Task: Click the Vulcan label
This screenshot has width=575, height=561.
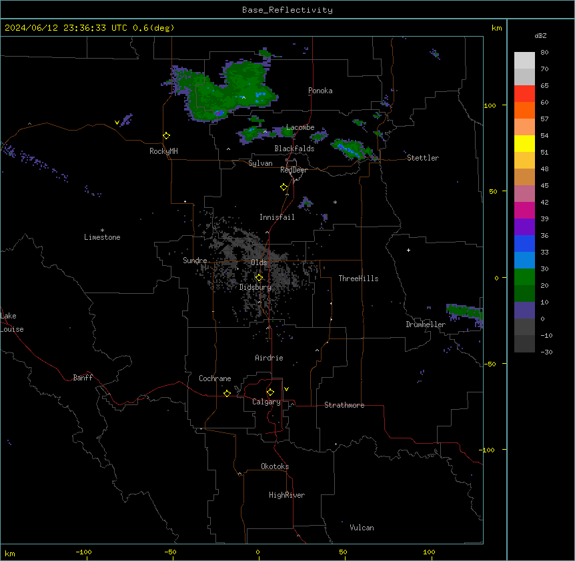Action: (362, 528)
